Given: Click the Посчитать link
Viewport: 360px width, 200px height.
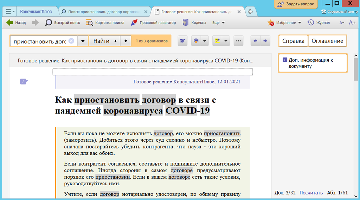Looking at the screenshot, I should point(311,193).
